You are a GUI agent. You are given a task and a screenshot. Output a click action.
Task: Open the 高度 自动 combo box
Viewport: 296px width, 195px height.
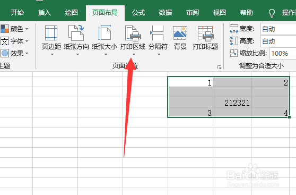point(278,41)
